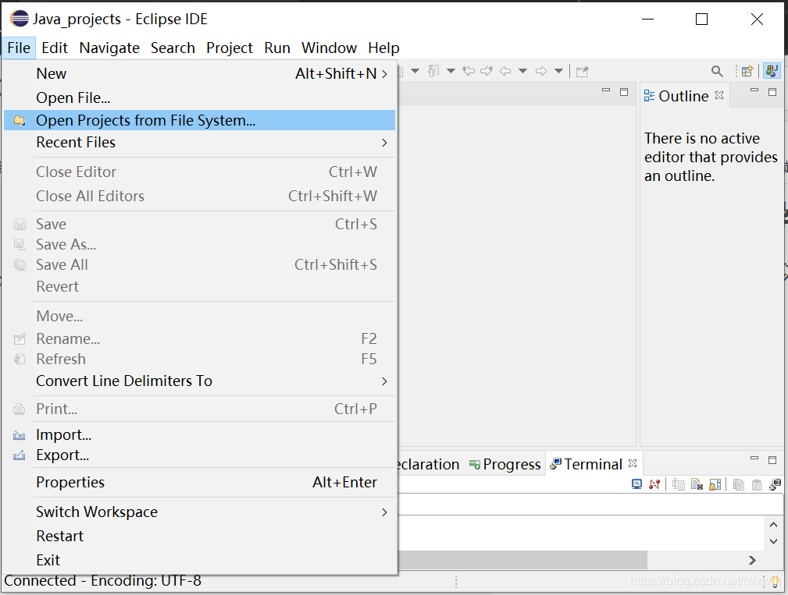Screen dimensions: 788x595
Task: Select Exit from File menu
Action: [199, 560]
